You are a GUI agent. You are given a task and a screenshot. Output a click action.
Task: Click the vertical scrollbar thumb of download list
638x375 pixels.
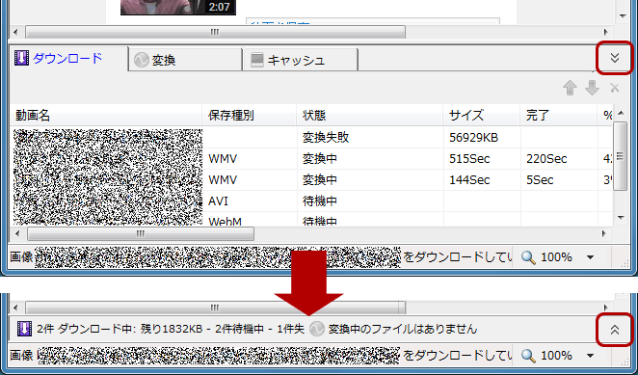(x=620, y=155)
